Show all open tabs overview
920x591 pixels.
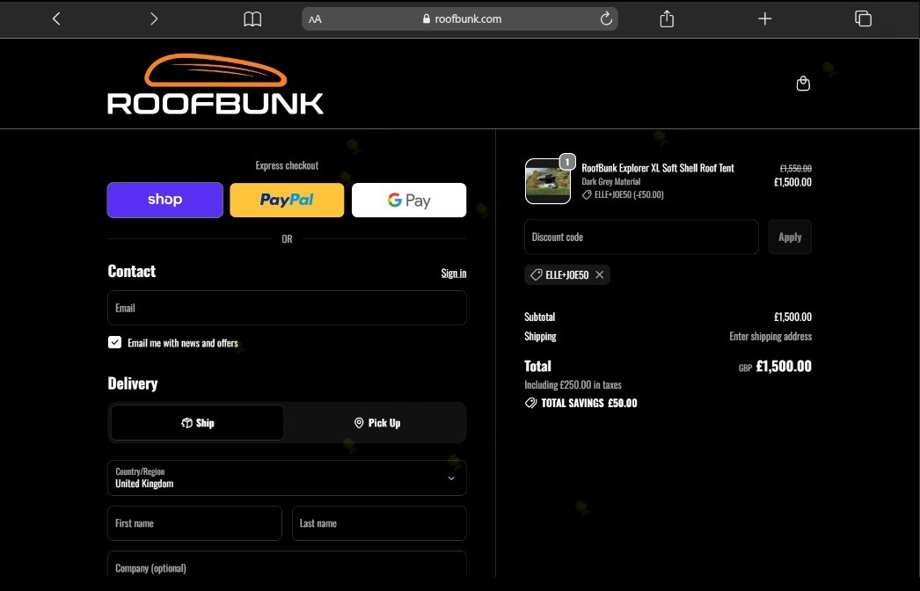[x=863, y=18]
